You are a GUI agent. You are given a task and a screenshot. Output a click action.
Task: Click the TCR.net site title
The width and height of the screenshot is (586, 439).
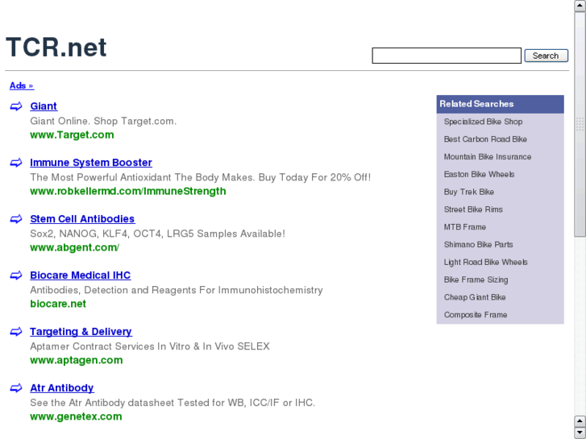coord(56,47)
